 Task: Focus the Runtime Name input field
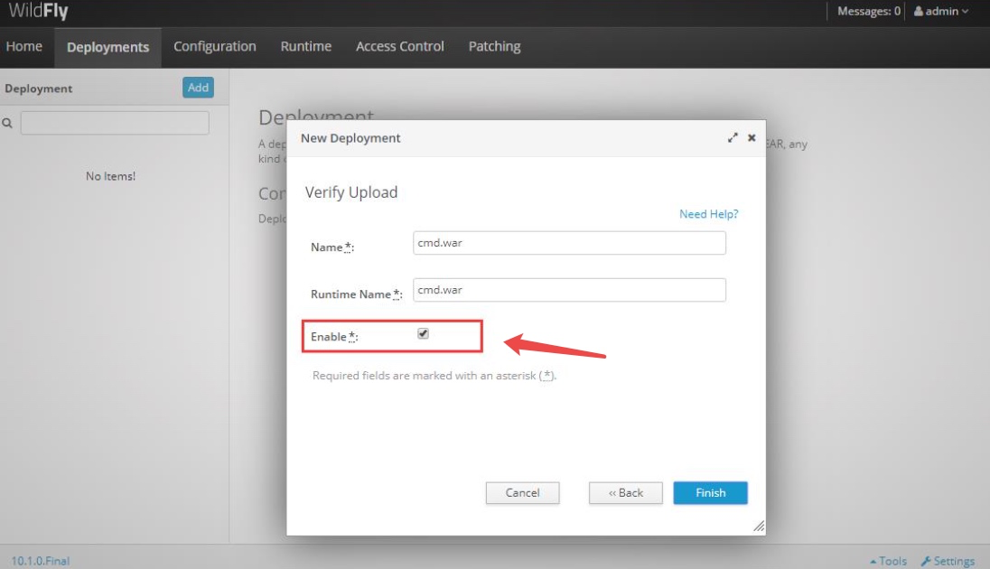pos(569,290)
